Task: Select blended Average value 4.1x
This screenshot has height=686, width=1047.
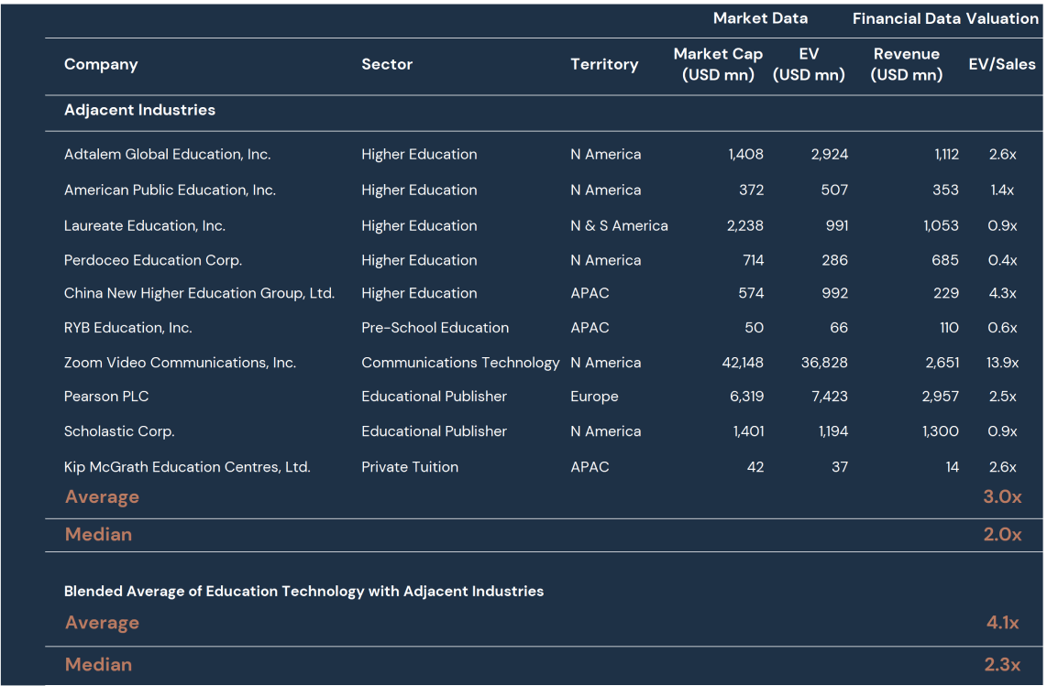Action: pyautogui.click(x=1002, y=623)
